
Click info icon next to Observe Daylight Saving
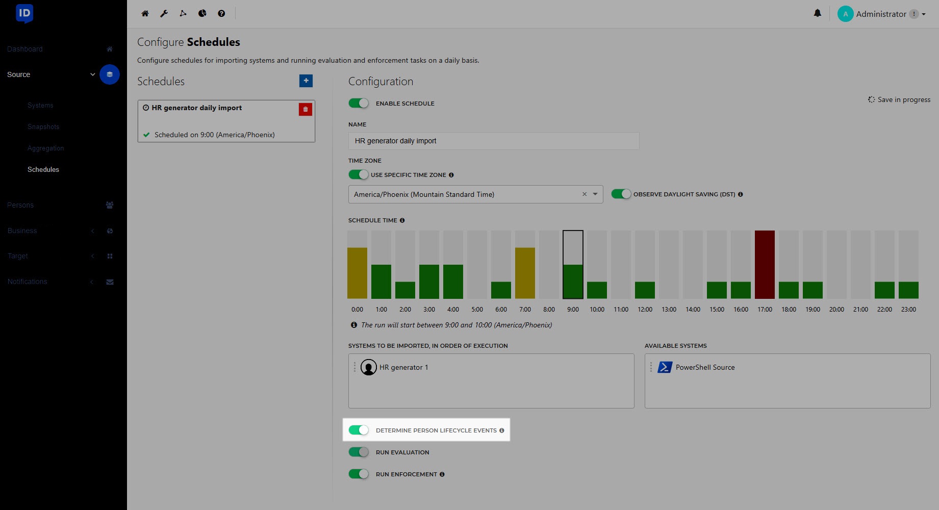point(741,194)
